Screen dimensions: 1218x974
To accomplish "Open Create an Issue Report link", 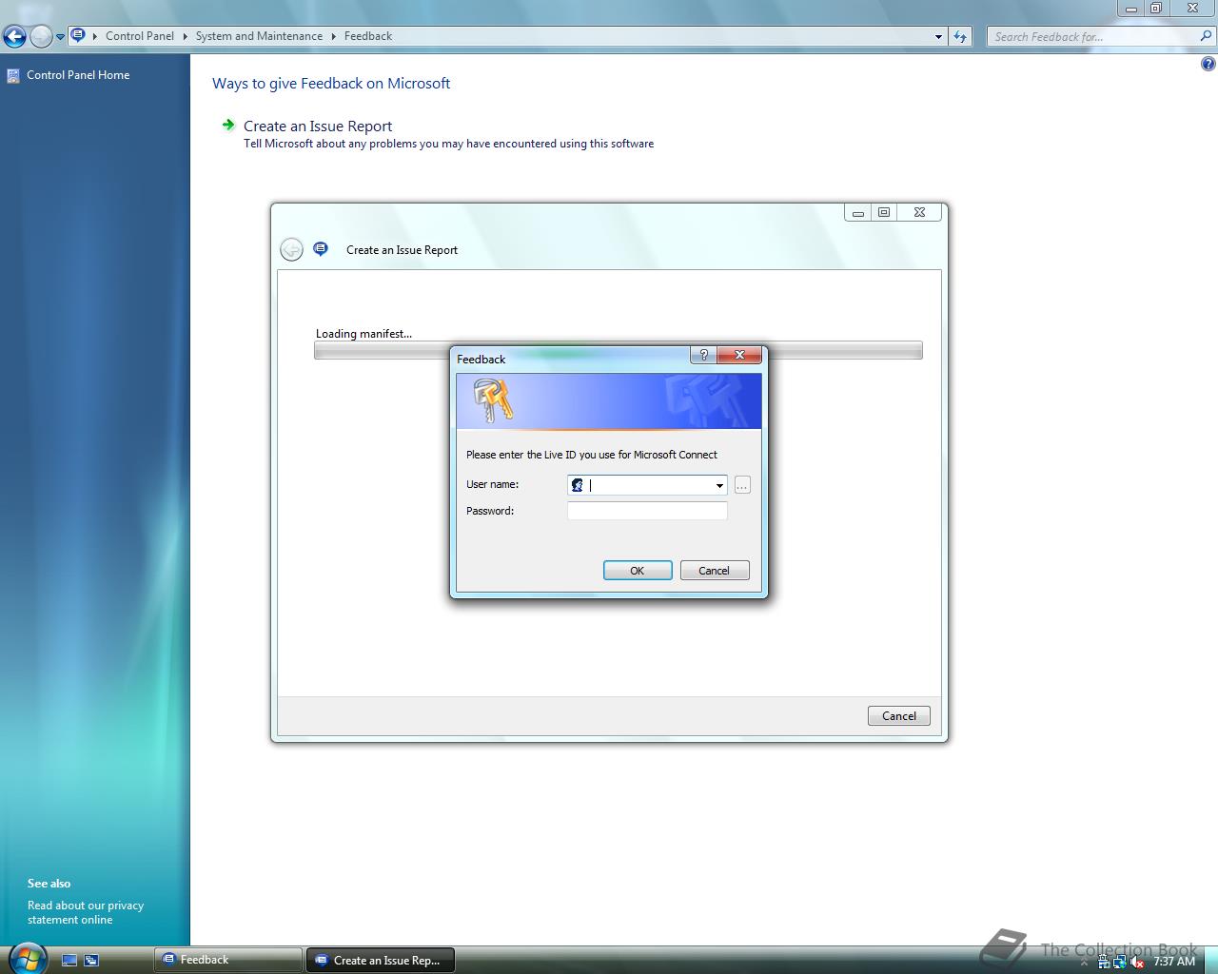I will [x=318, y=126].
